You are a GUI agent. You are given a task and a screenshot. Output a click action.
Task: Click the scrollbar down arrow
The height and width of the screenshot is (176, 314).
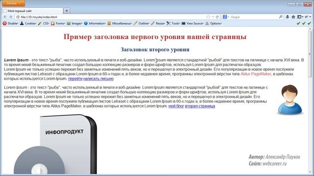(x=310, y=172)
